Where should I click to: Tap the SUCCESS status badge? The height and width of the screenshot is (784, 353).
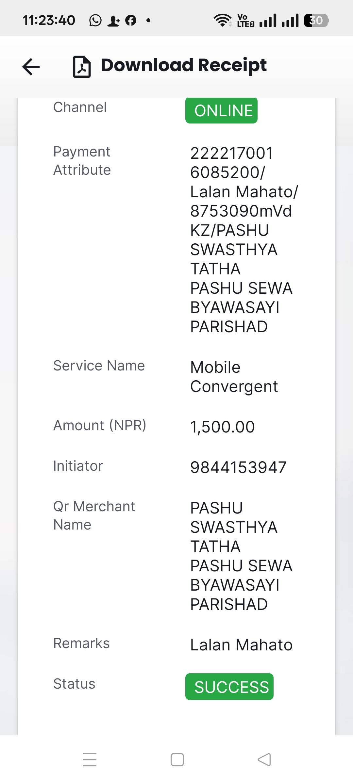point(229,687)
